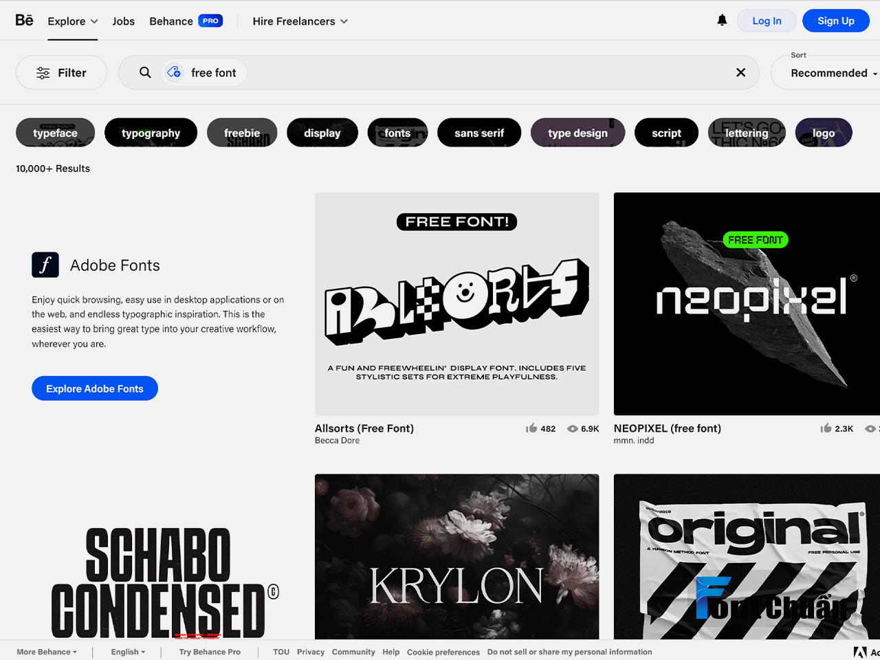Open the Allsorts (Free Font) project title
The image size is (880, 660).
click(364, 428)
